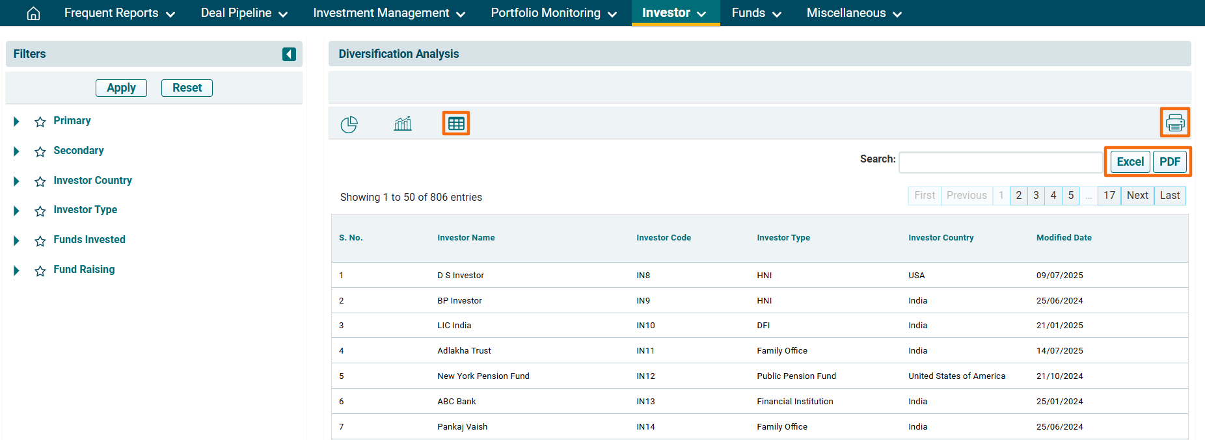This screenshot has height=440, width=1205.
Task: Star the Investor Country filter
Action: (40, 181)
